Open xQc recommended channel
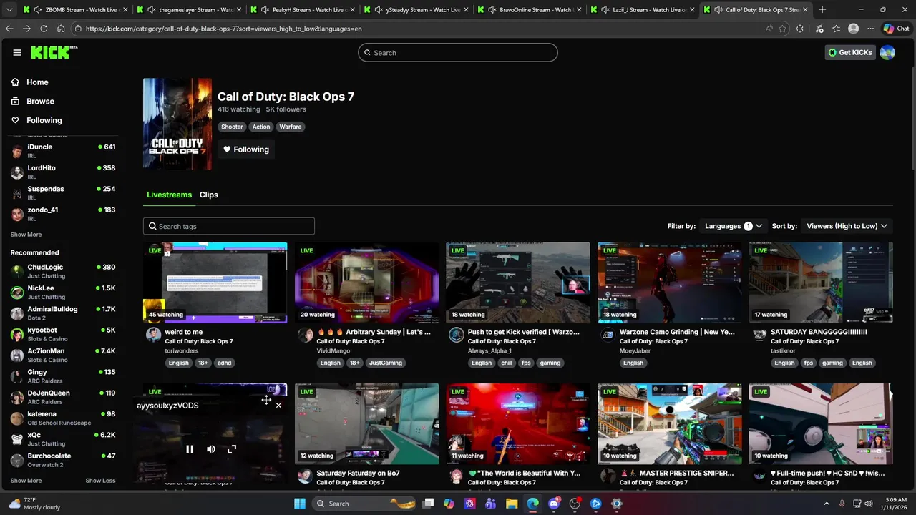The image size is (916, 515). tap(63, 439)
